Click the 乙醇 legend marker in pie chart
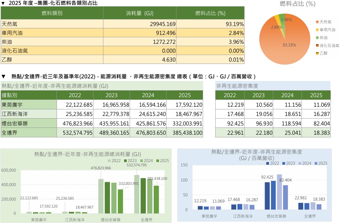This screenshot has width=340, height=223. click(317, 53)
